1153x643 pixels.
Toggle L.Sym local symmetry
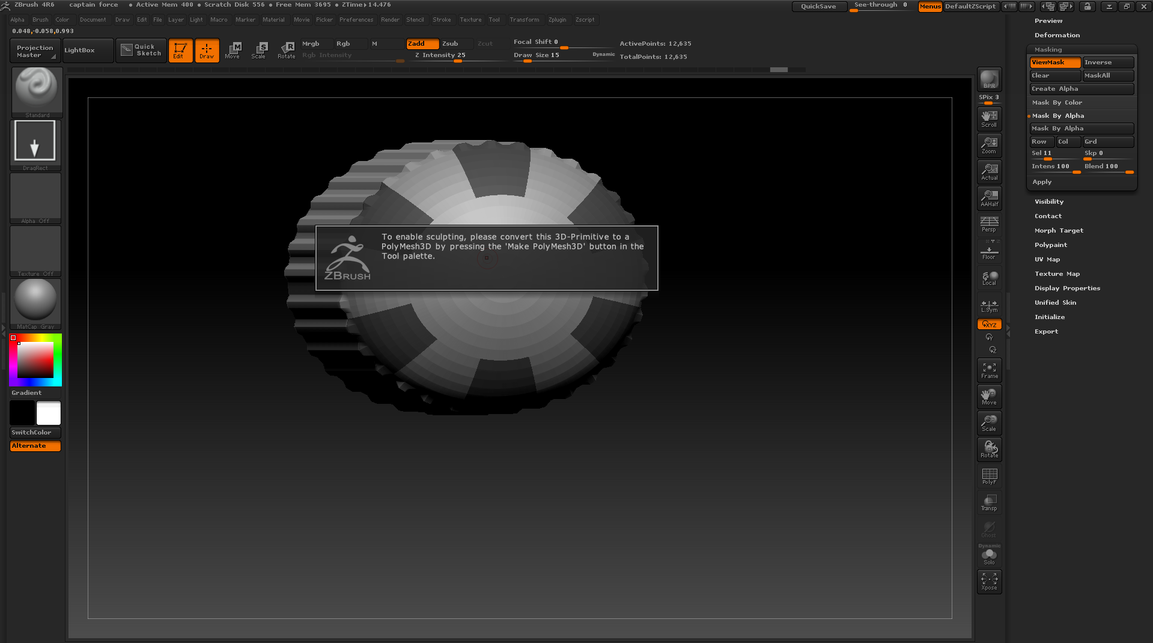tap(989, 306)
